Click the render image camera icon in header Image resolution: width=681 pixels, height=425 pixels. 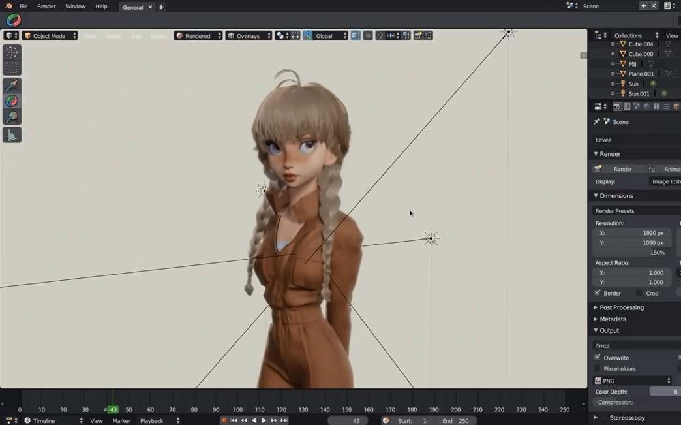point(418,36)
